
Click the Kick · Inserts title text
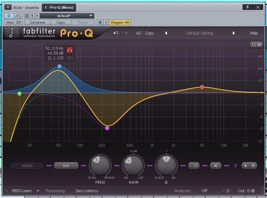(26, 8)
